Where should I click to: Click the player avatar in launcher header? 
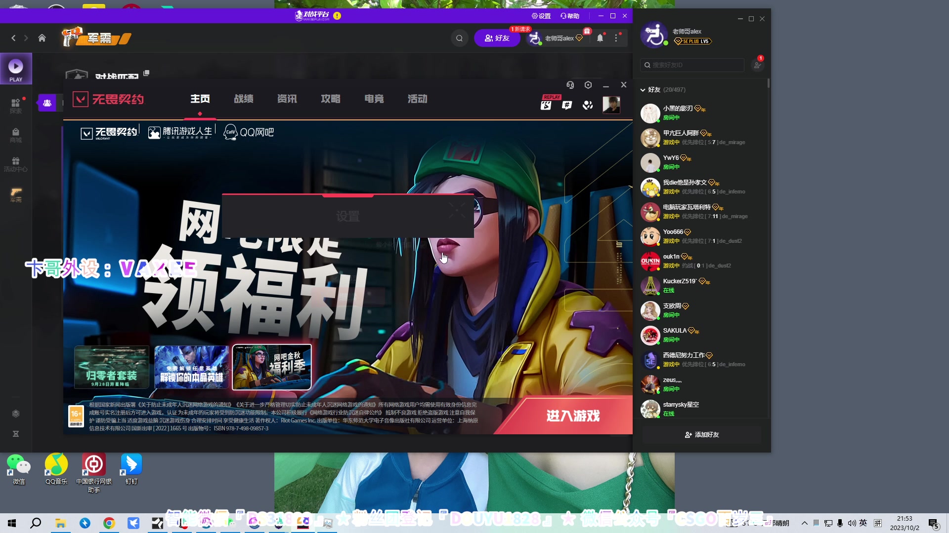[611, 105]
